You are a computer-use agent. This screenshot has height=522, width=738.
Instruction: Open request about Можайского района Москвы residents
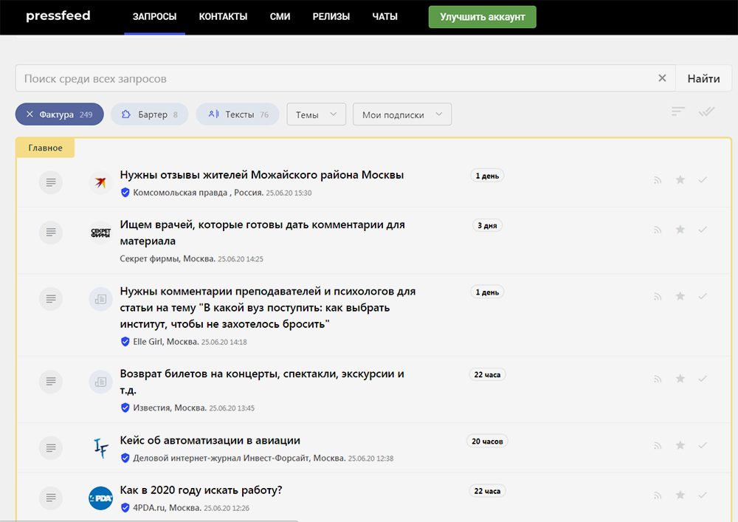tap(262, 175)
